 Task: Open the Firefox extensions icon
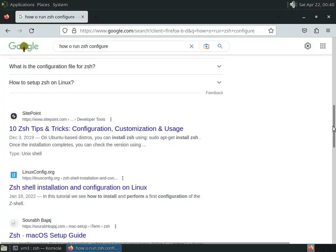316,31
